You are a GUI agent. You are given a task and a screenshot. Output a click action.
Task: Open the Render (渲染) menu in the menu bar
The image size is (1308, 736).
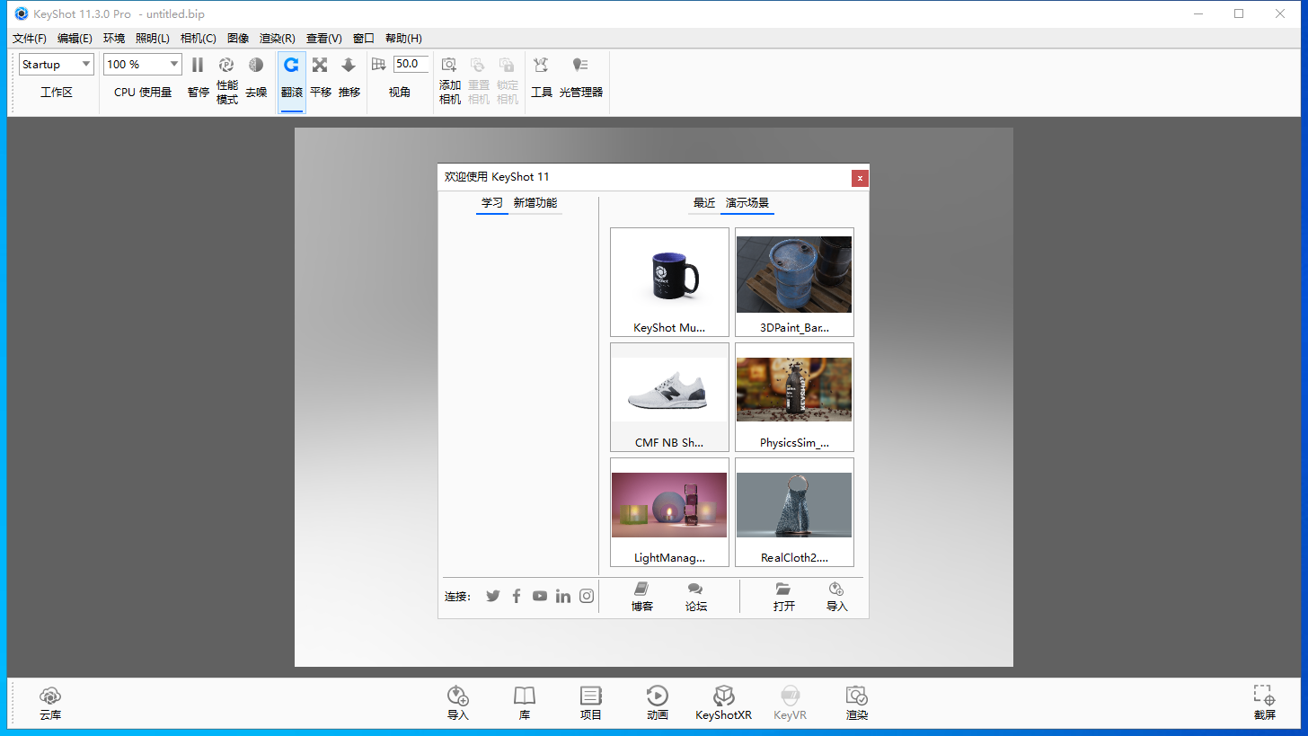coord(278,39)
